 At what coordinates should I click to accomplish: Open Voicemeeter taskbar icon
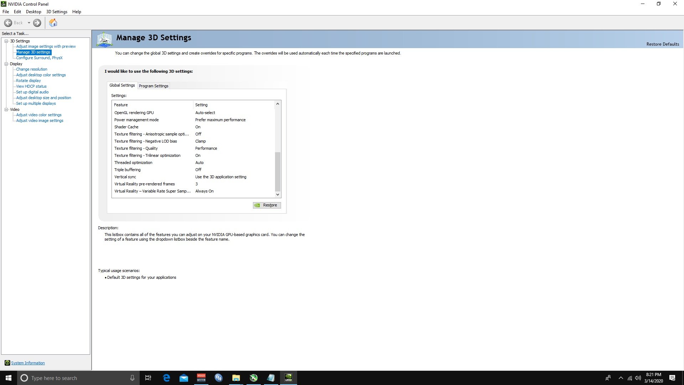click(x=201, y=378)
